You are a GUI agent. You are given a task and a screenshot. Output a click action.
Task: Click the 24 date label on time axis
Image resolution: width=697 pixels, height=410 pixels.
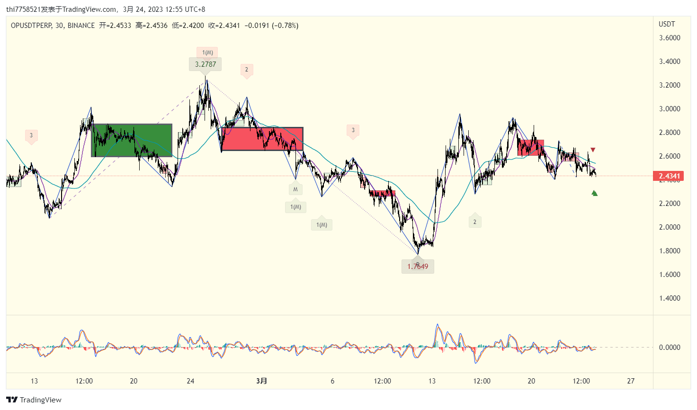click(190, 381)
